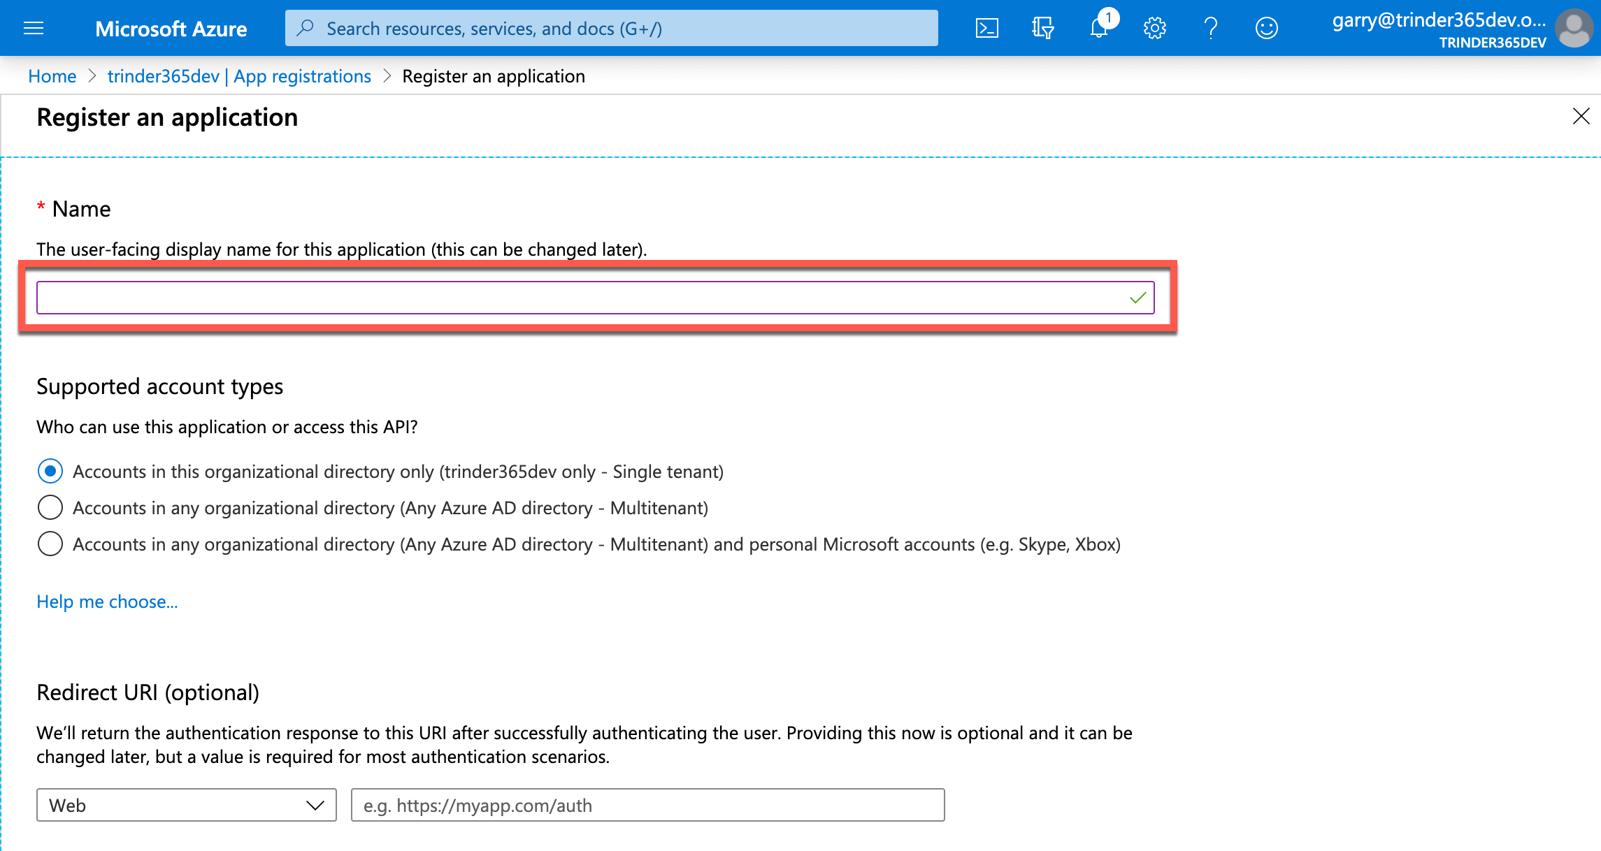
Task: Open the hamburger portal menu
Action: pos(34,28)
